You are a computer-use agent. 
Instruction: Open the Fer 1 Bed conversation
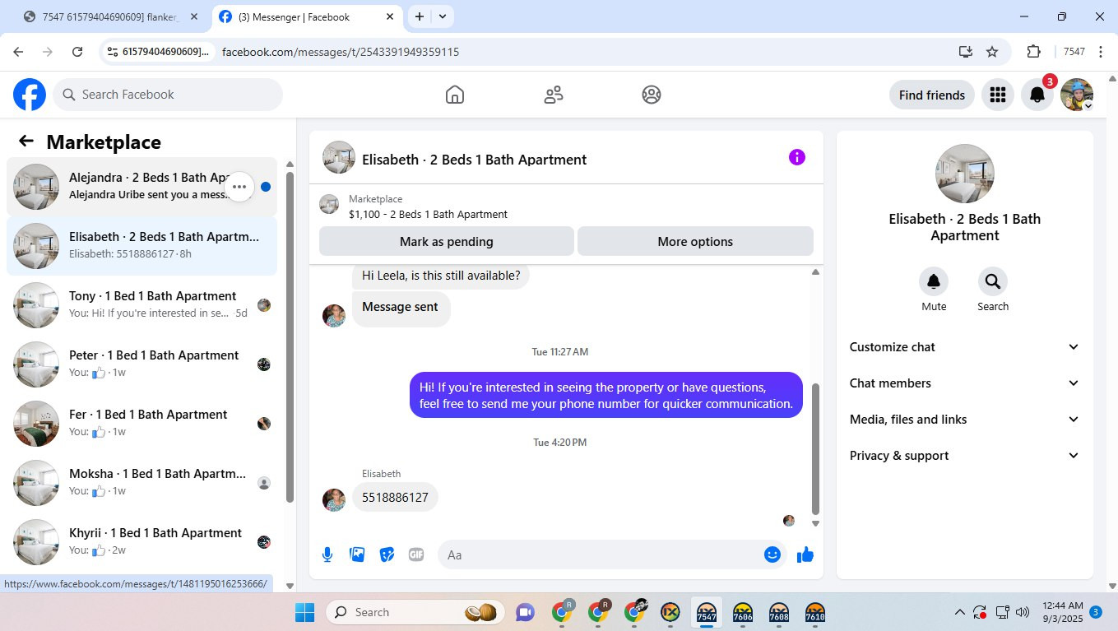point(141,424)
